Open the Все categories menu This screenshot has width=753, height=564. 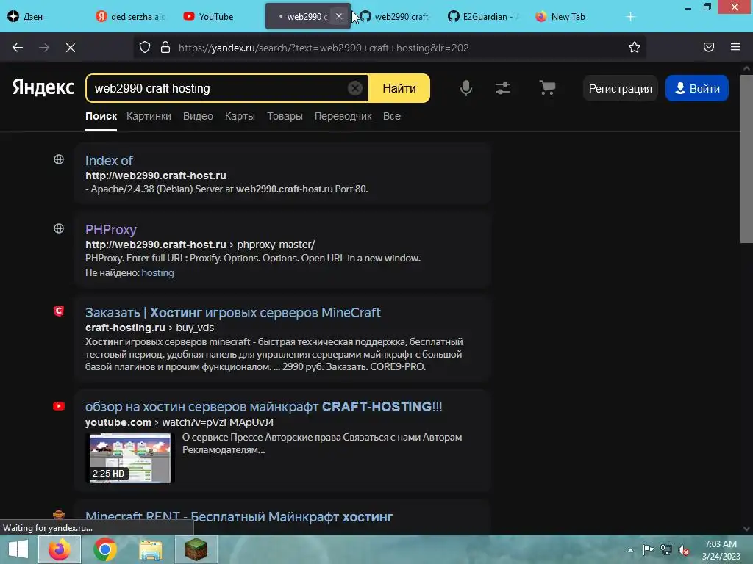(392, 116)
